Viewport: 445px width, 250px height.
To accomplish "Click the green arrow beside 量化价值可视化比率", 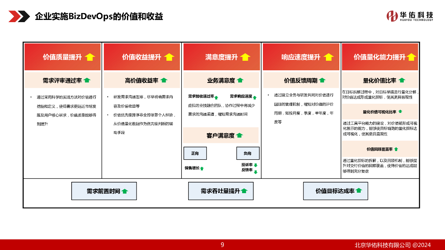I will click(400, 112).
